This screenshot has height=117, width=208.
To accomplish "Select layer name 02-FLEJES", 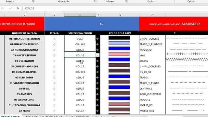I will [24, 111].
